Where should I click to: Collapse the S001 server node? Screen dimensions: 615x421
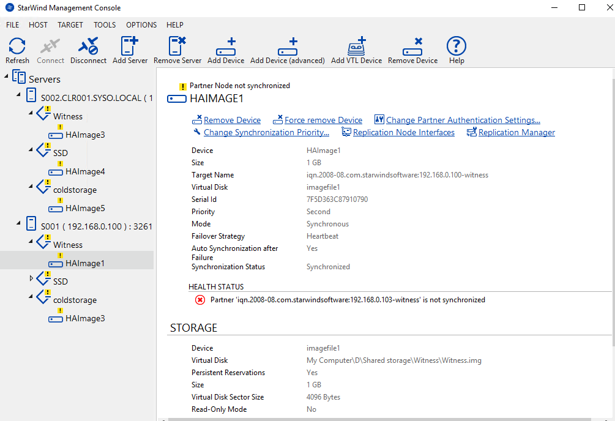(x=18, y=223)
